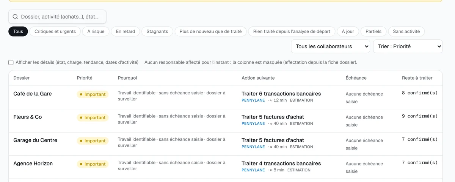Click the Dossier column header
This screenshot has width=455, height=182.
pyautogui.click(x=22, y=78)
